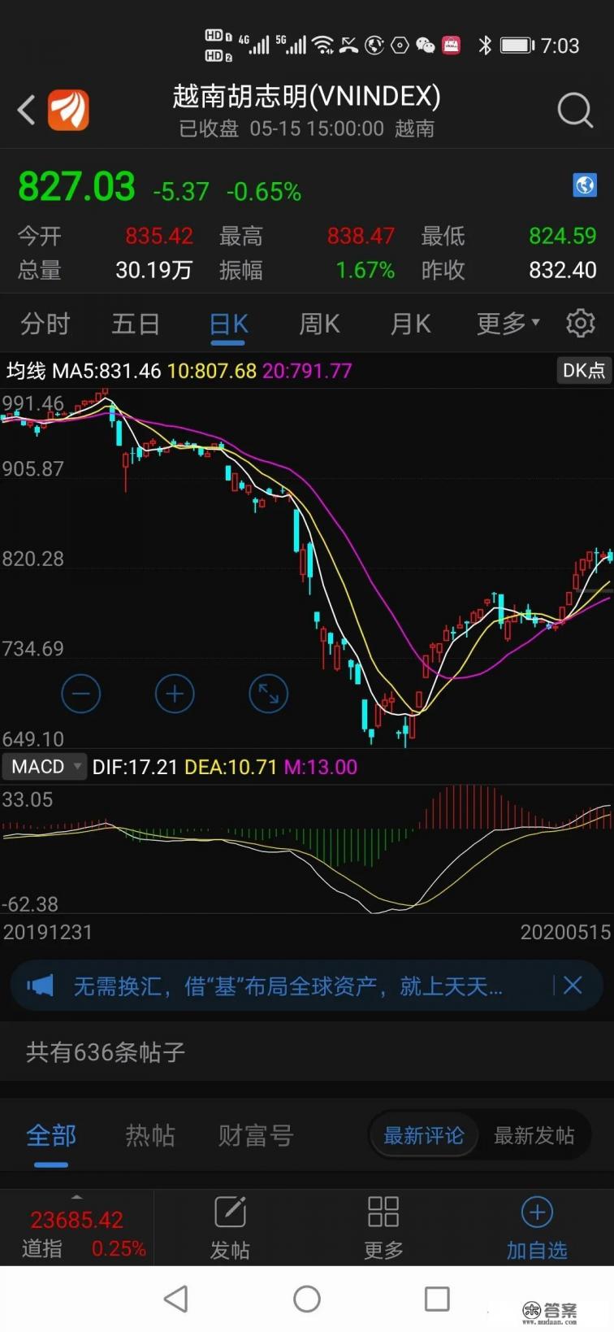Open the 更多 grid icon in bottom bar

click(x=383, y=1228)
